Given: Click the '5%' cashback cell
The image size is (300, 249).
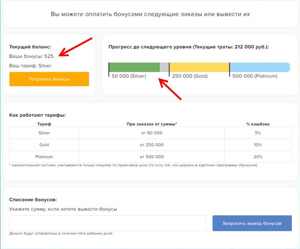Looking at the screenshot, I should tap(258, 133).
